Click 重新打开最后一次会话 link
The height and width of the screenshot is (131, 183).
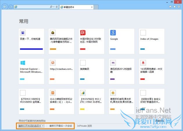pos(61,126)
